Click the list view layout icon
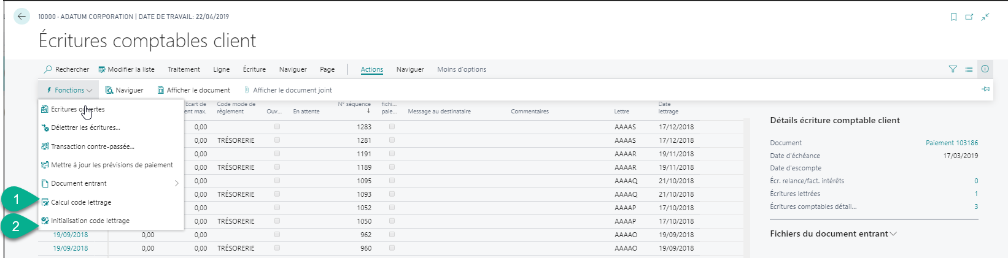The height and width of the screenshot is (258, 1008). [x=969, y=69]
